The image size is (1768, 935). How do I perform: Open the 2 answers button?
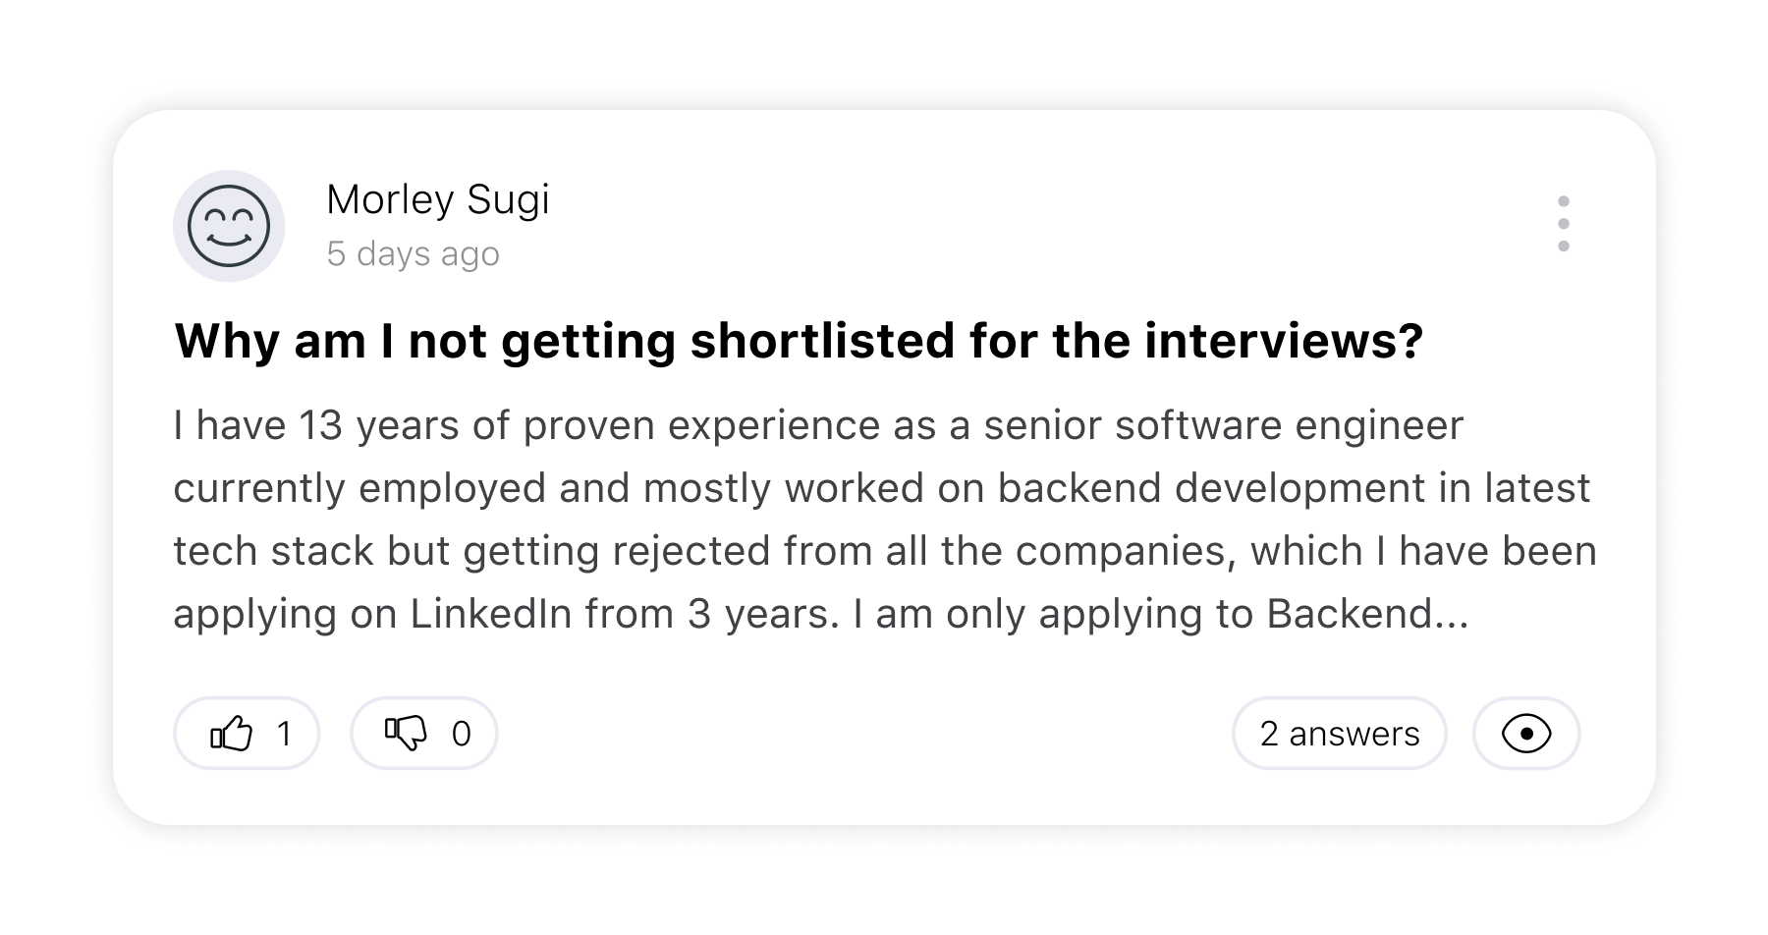pos(1339,734)
